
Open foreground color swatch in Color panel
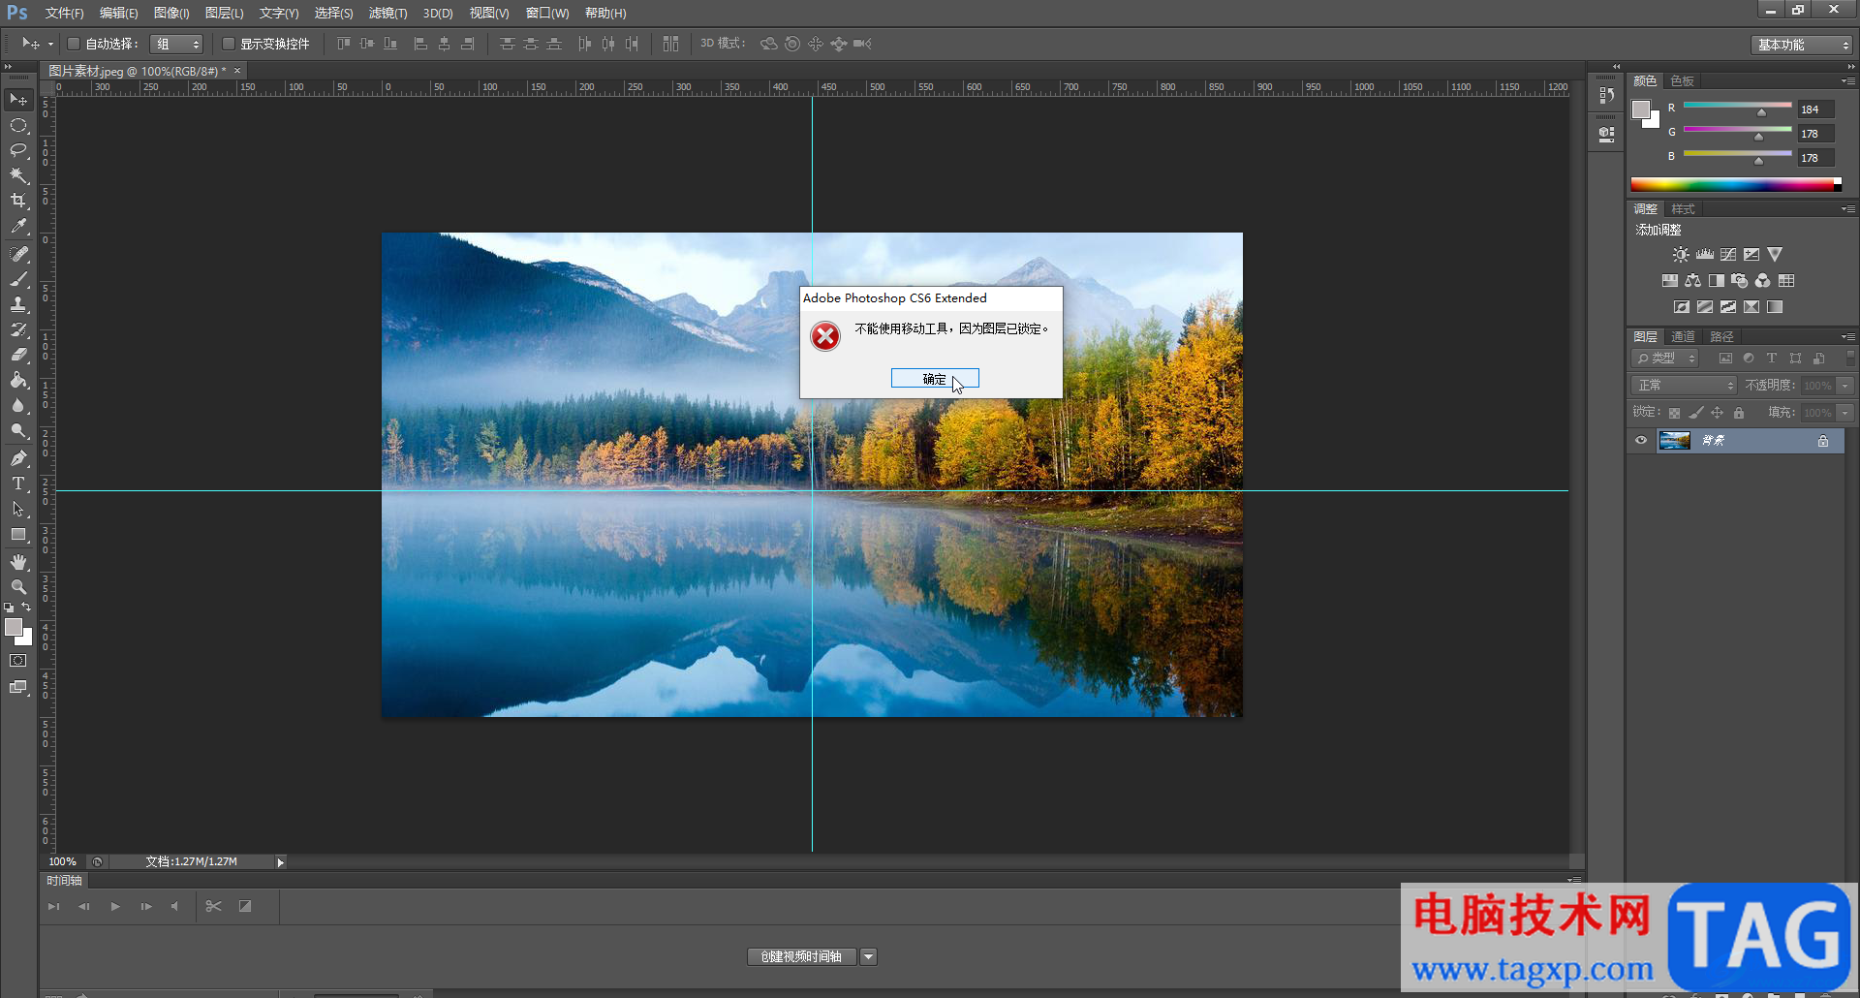coord(1641,109)
